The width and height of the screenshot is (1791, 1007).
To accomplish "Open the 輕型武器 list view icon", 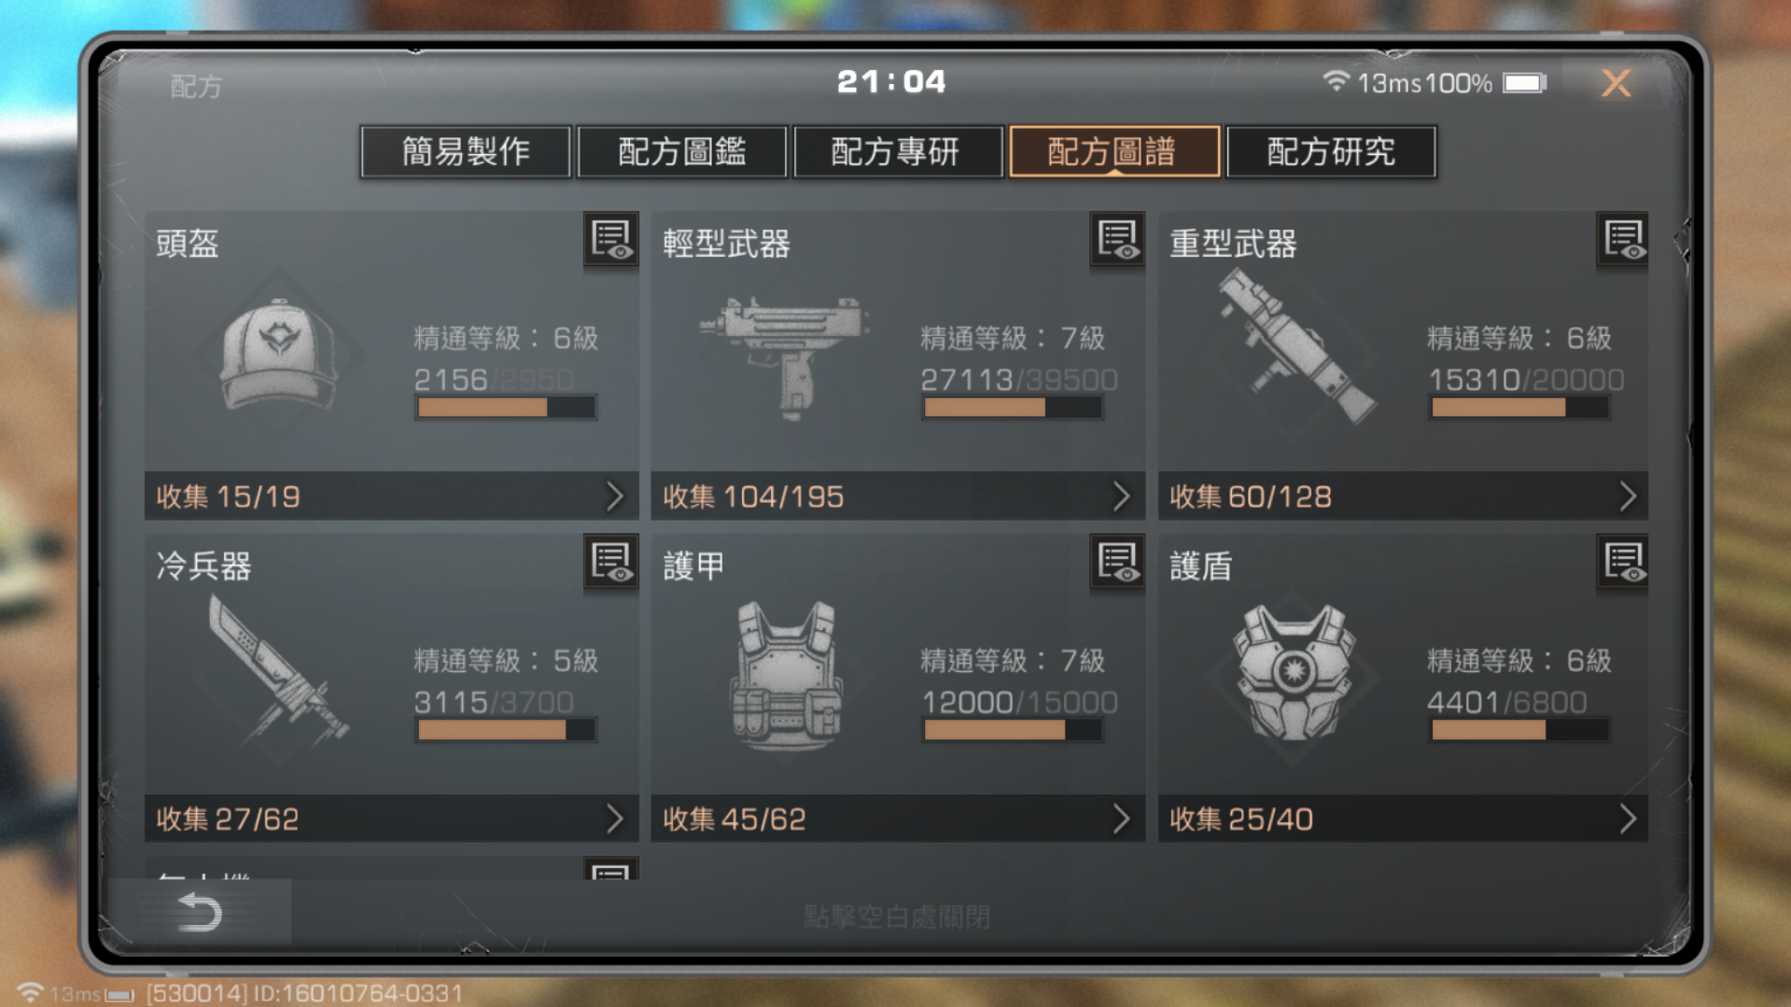I will (x=1117, y=240).
